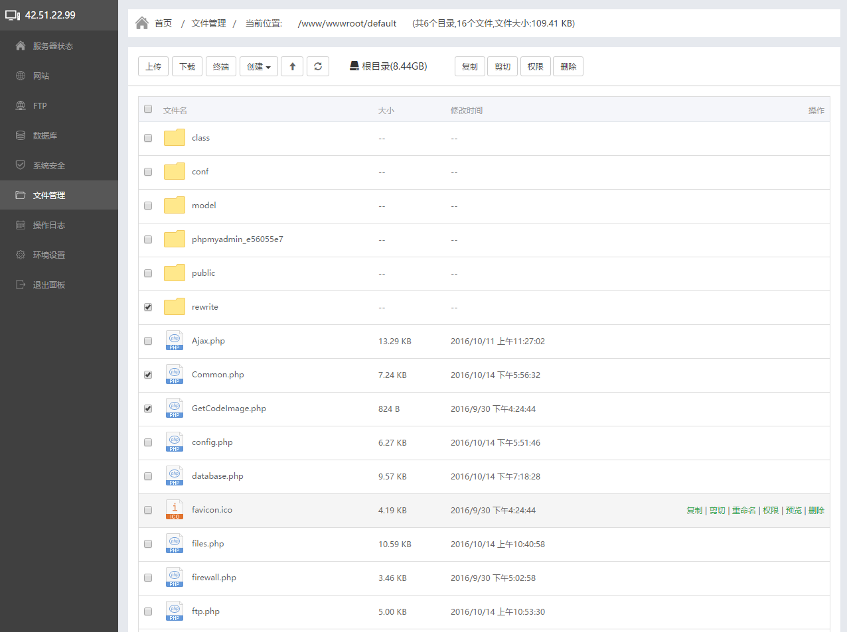847x632 pixels.
Task: Toggle the select-all checkbox in header
Action: click(148, 109)
